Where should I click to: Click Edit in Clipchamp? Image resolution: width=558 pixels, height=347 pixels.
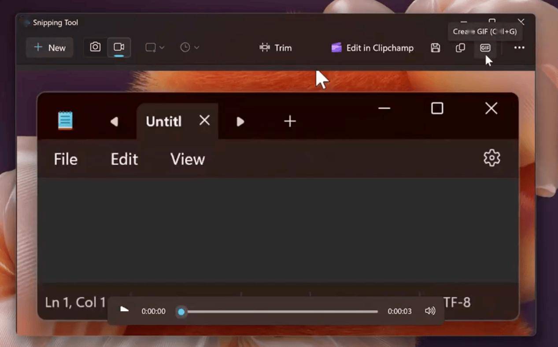pyautogui.click(x=373, y=48)
